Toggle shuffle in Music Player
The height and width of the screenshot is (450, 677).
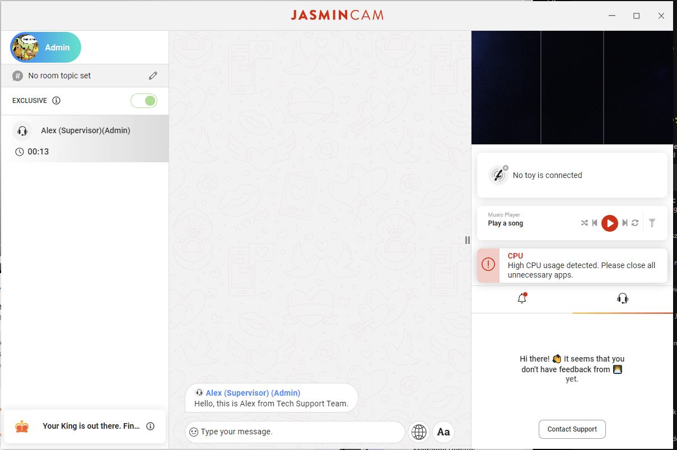pos(584,223)
